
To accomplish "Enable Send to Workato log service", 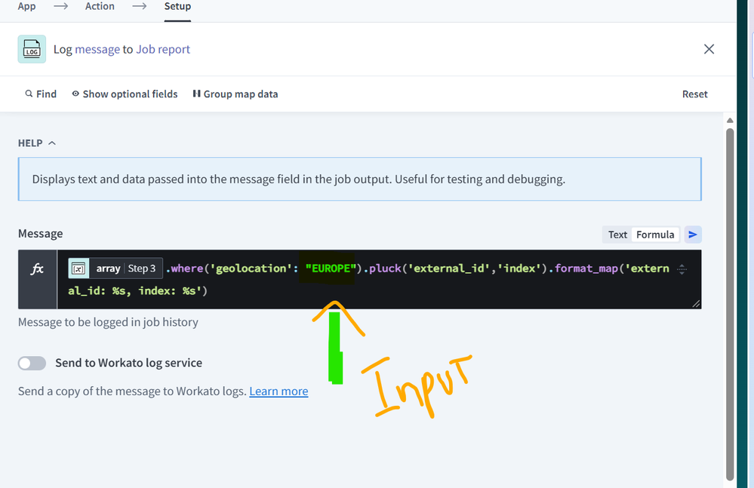I will point(32,364).
